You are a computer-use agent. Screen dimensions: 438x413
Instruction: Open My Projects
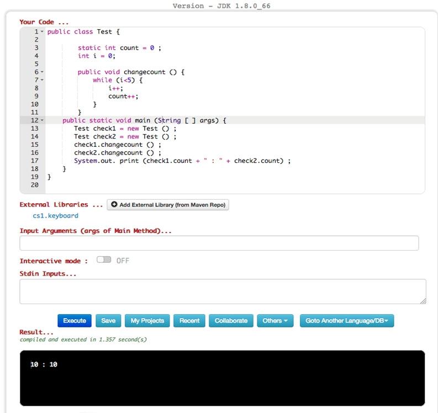coord(147,321)
